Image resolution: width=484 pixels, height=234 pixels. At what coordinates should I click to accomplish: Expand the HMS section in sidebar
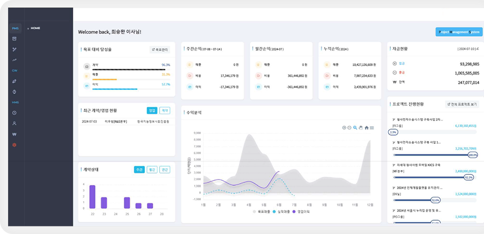click(x=15, y=102)
